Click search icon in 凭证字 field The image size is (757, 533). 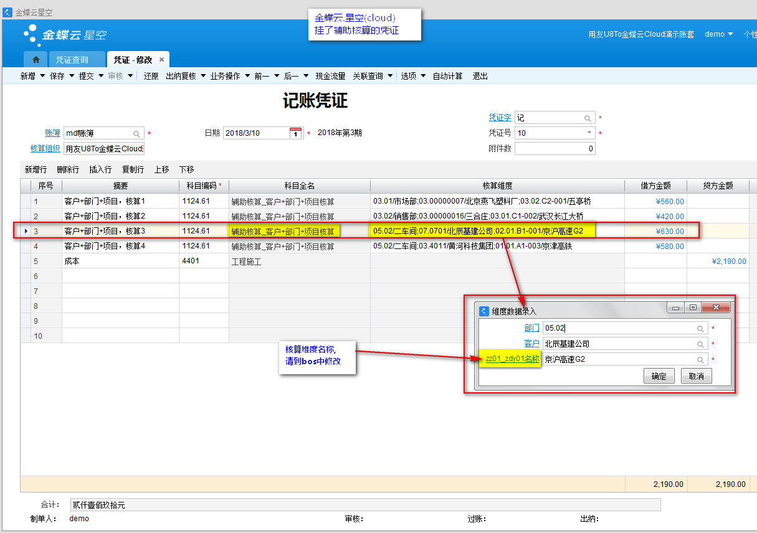coord(588,118)
